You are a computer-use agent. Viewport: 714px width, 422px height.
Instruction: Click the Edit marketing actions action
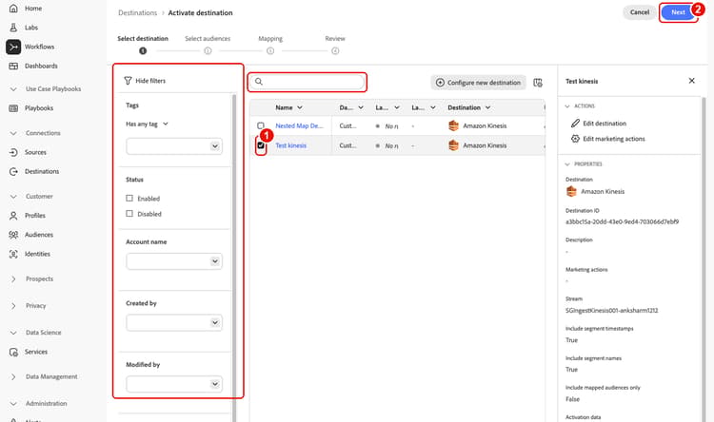click(x=608, y=139)
